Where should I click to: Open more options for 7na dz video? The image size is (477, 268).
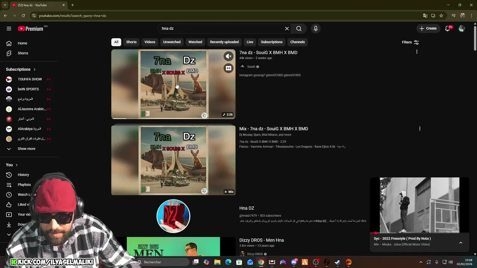[x=417, y=52]
